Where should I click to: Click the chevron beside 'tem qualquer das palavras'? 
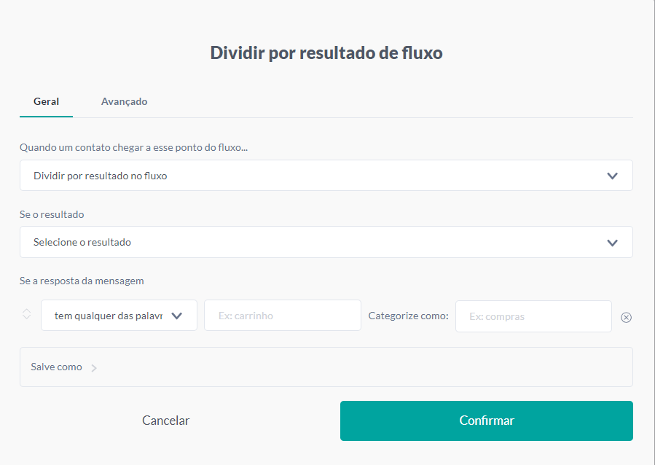point(176,316)
